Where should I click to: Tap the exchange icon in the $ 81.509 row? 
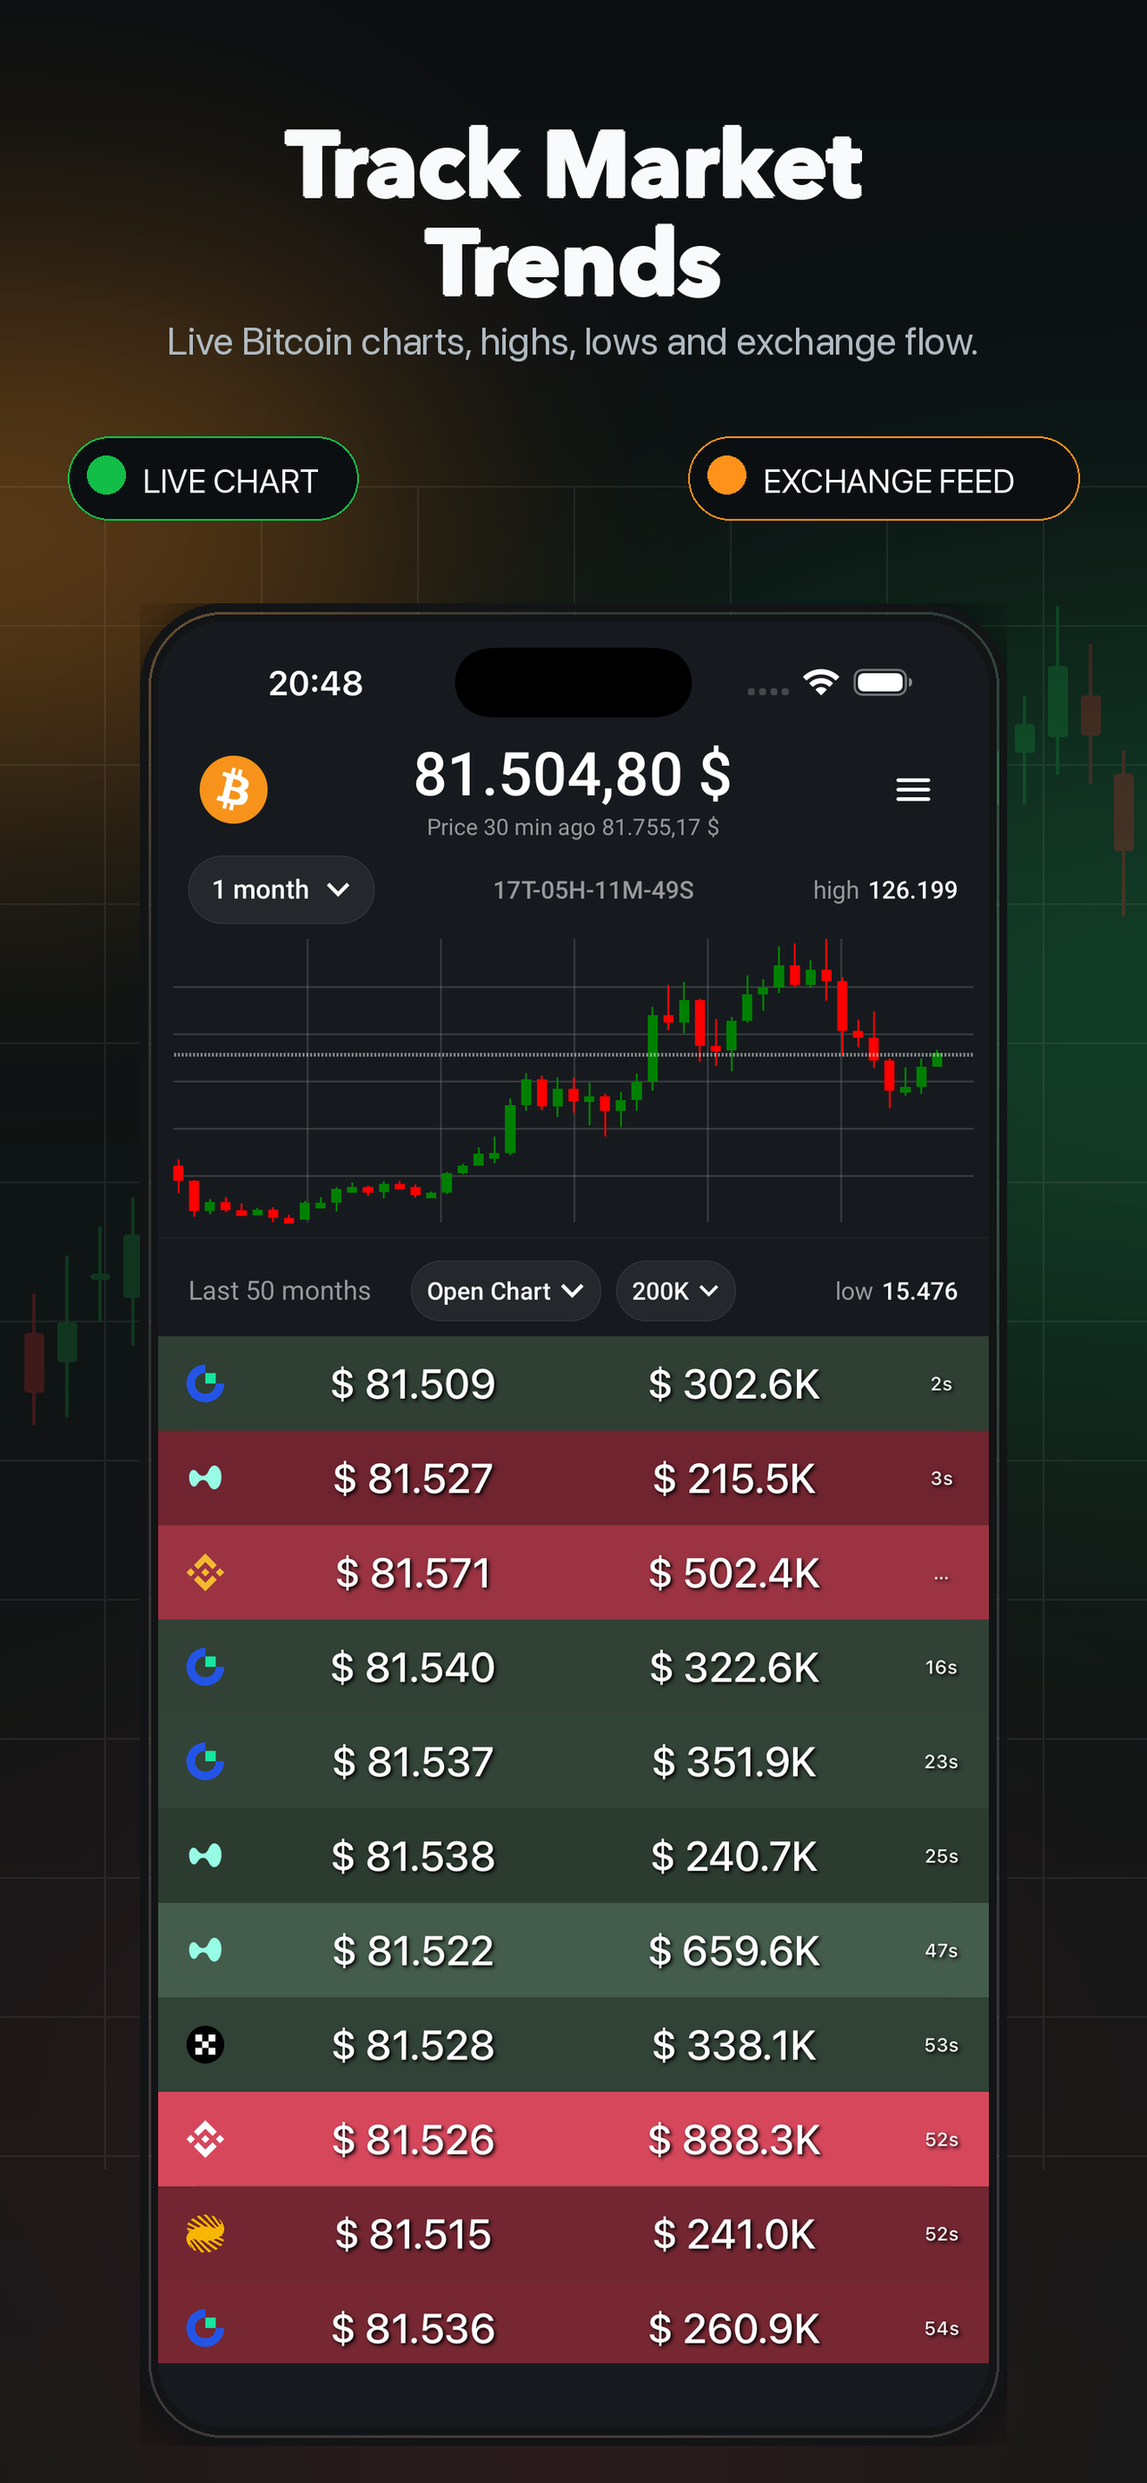pos(205,1384)
